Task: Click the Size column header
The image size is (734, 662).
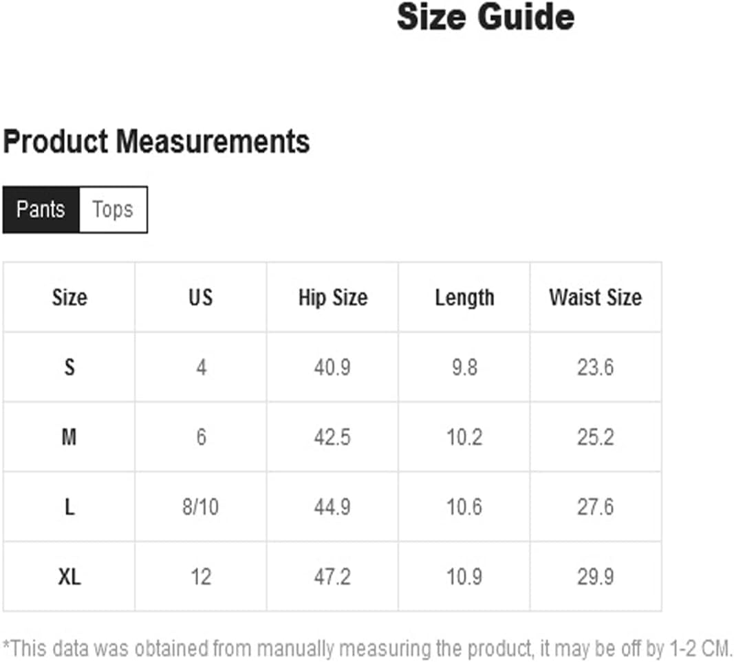Action: point(69,297)
